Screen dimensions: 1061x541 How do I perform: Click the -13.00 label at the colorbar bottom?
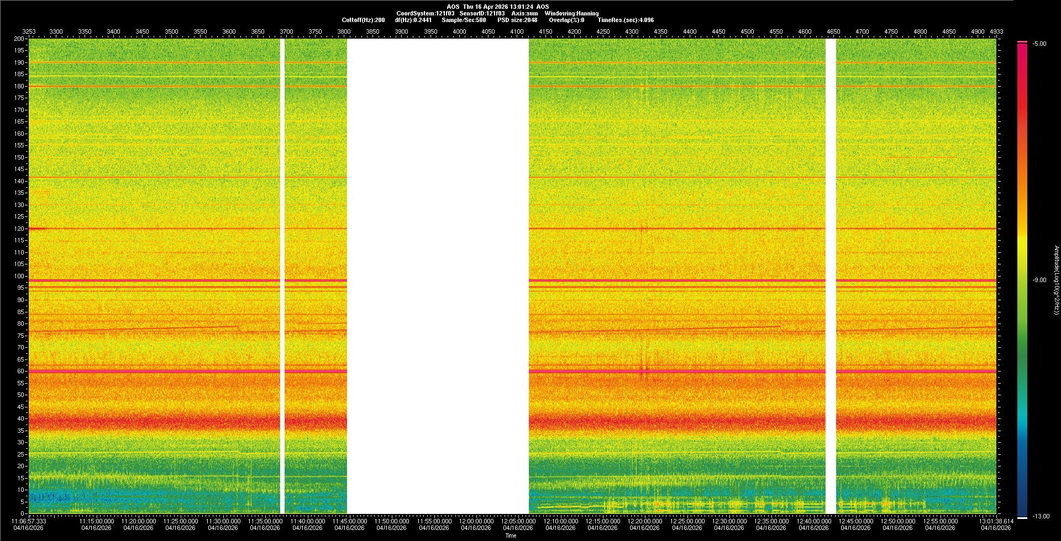coord(1041,517)
